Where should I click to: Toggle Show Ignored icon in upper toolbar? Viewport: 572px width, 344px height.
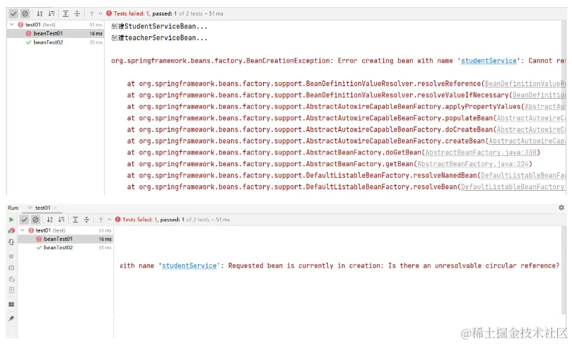[25, 13]
